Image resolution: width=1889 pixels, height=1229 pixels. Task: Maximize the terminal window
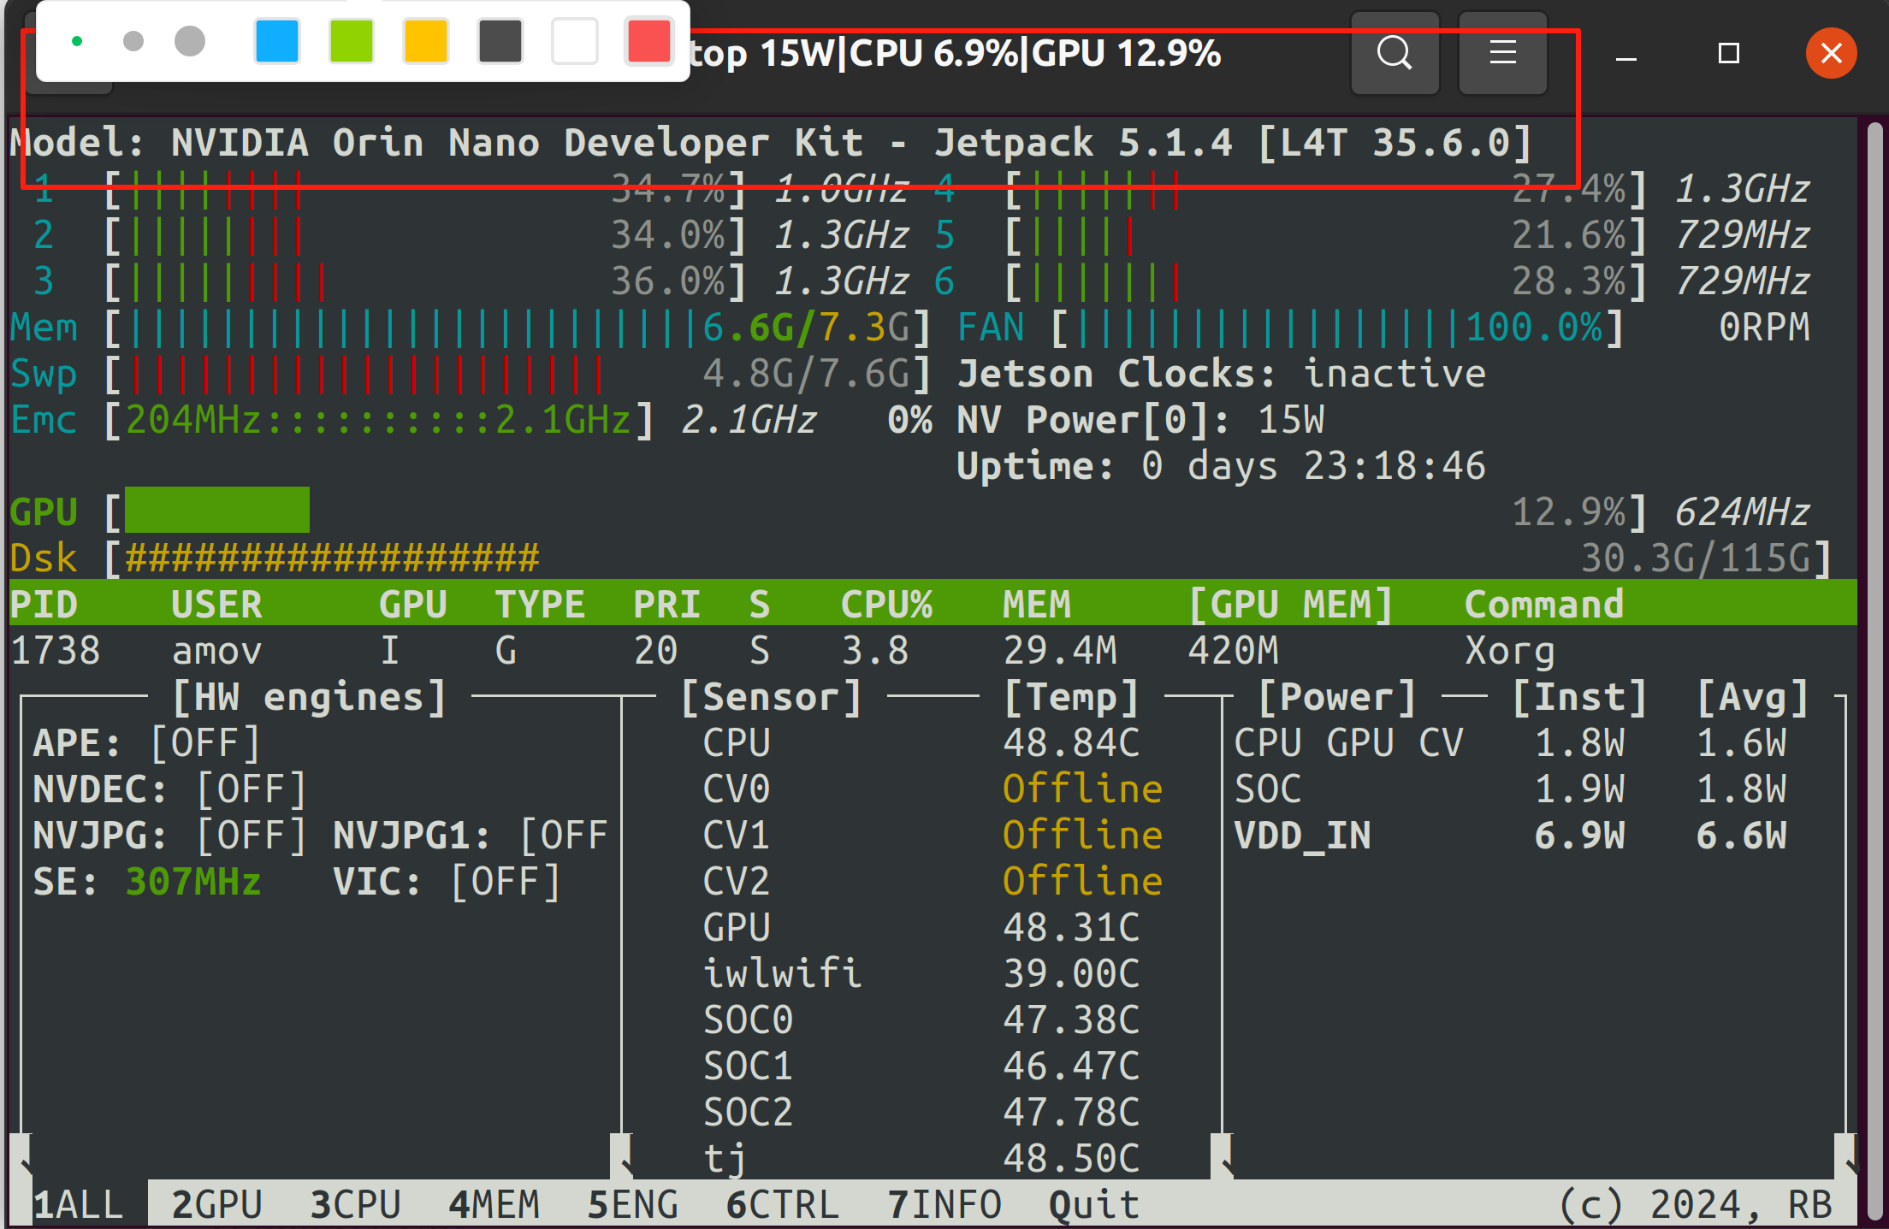pyautogui.click(x=1728, y=54)
